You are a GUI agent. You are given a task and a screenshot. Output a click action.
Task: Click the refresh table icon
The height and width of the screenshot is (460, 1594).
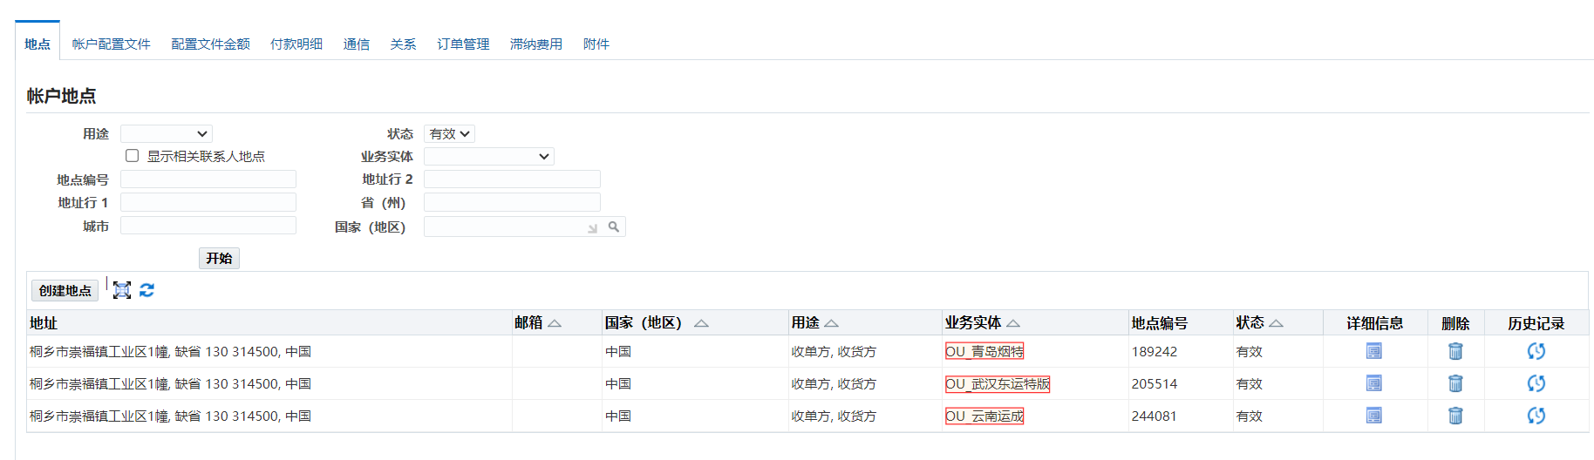pyautogui.click(x=146, y=290)
